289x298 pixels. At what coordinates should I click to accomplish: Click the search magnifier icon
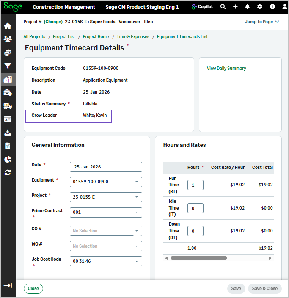[x=223, y=7]
